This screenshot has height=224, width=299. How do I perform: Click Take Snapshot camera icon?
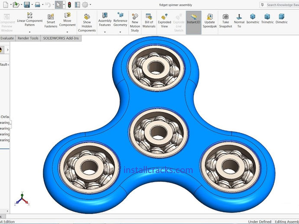pyautogui.click(x=226, y=21)
